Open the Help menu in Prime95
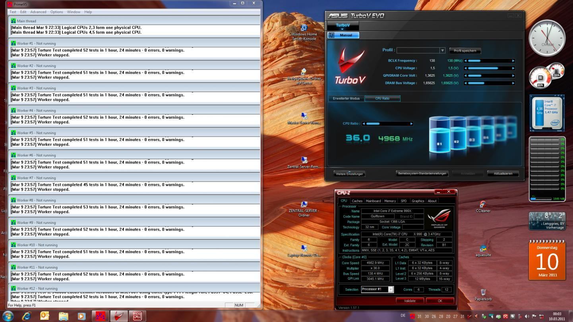Image resolution: width=573 pixels, height=322 pixels. coord(88,12)
